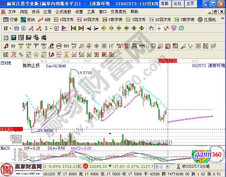Click the MACD indicator label

point(5,149)
